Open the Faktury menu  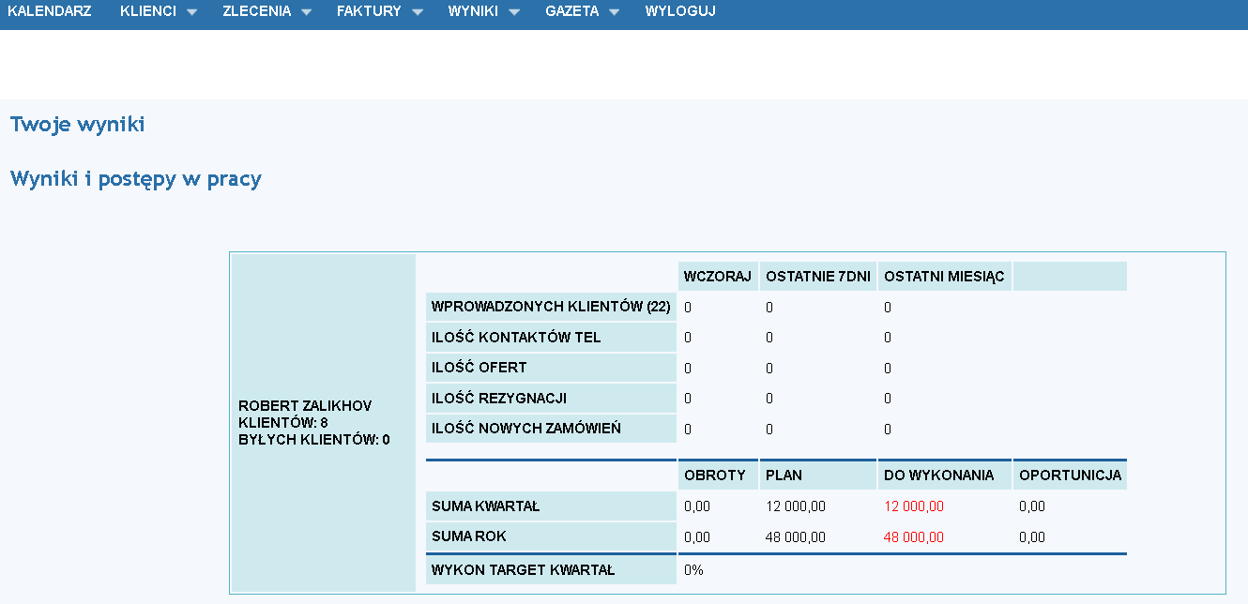(x=369, y=11)
